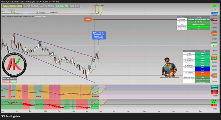Click the MomoCandle above Cloud cell

coord(202,80)
